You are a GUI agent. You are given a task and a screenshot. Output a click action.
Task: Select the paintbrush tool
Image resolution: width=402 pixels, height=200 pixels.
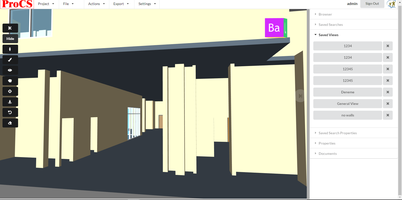tap(10, 60)
